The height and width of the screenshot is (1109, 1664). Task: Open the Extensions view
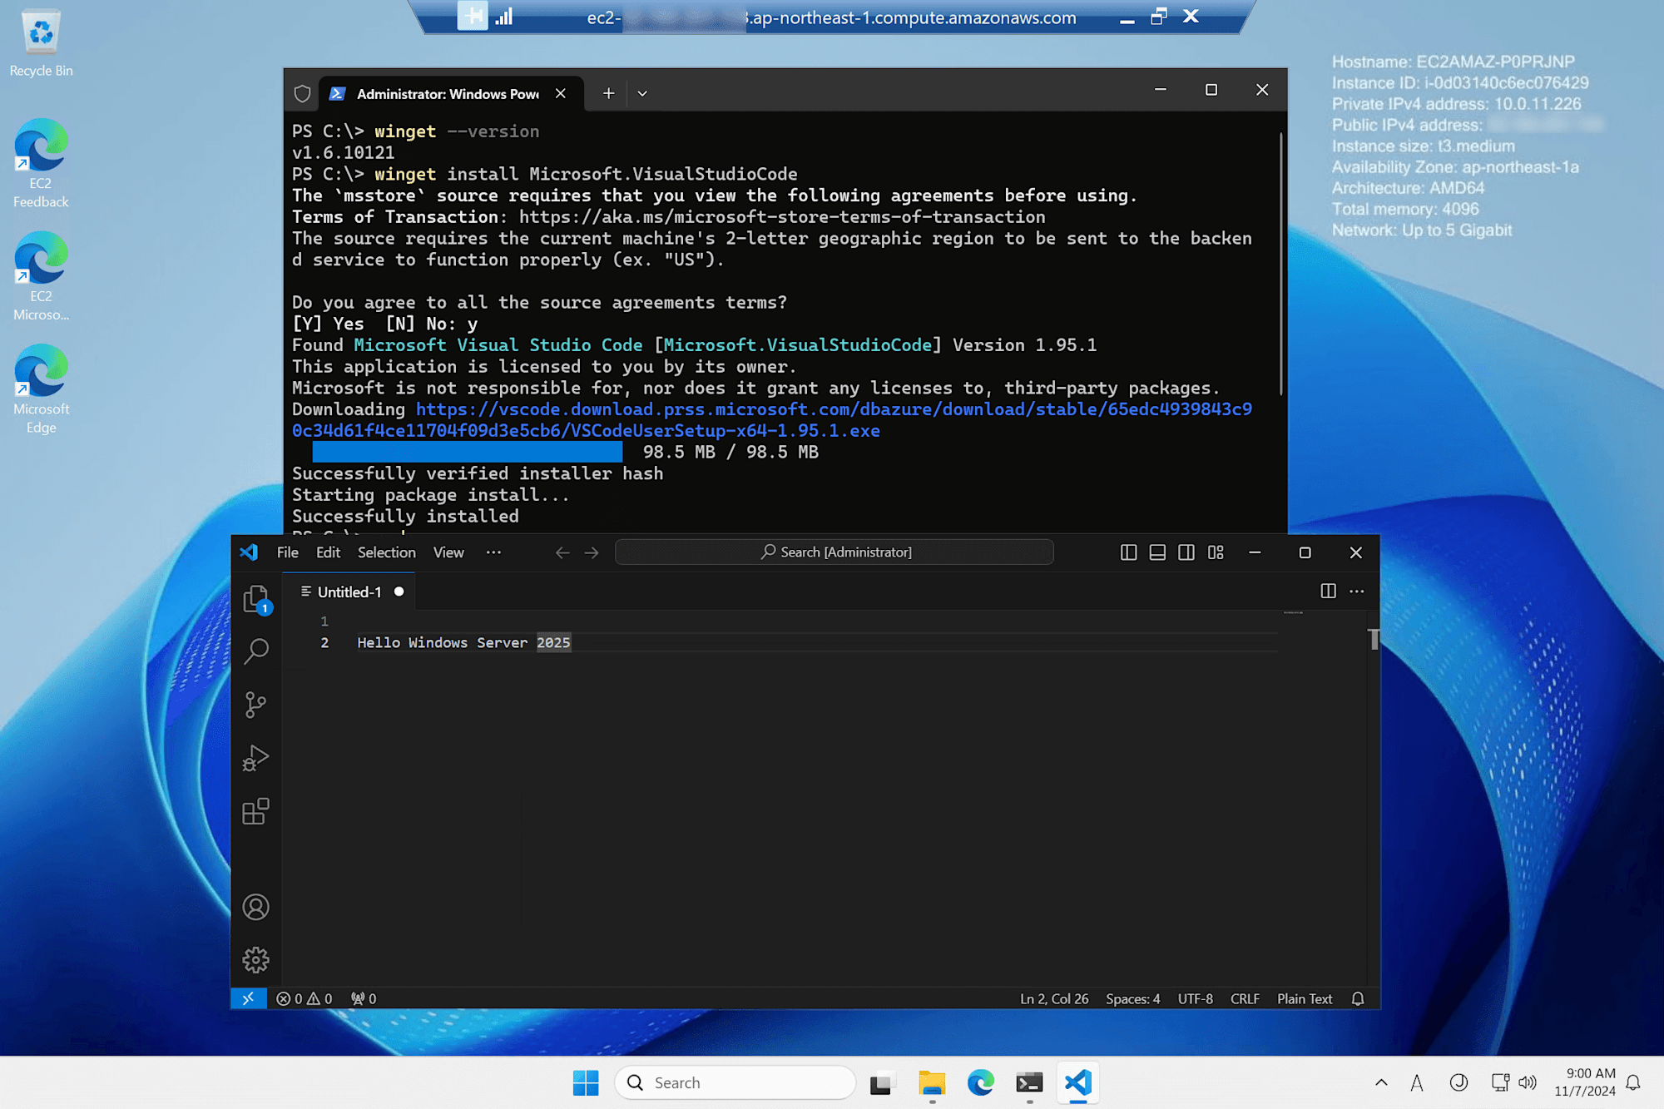point(255,811)
